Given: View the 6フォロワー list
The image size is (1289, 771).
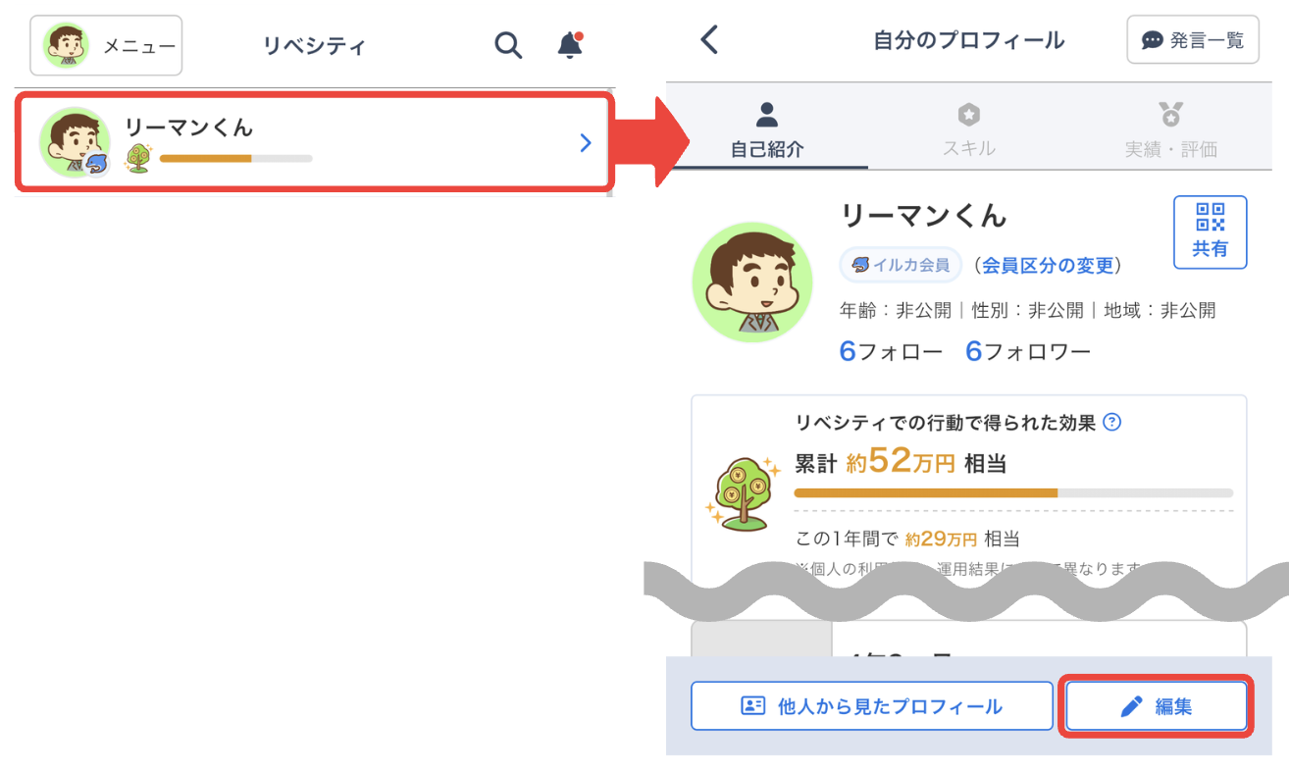Looking at the screenshot, I should click(1028, 351).
